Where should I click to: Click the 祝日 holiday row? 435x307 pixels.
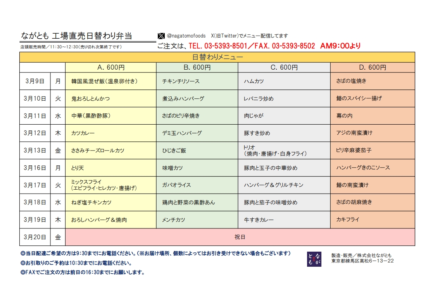coord(240,237)
